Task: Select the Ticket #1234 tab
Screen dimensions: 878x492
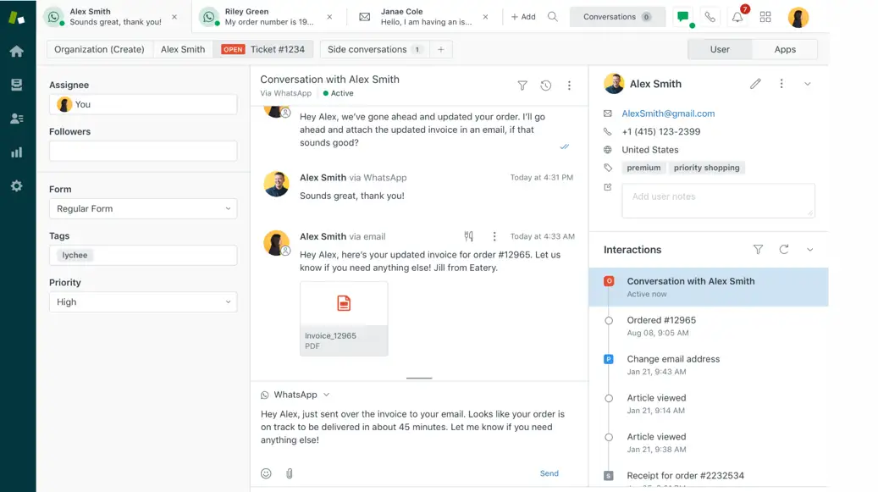Action: pyautogui.click(x=263, y=49)
